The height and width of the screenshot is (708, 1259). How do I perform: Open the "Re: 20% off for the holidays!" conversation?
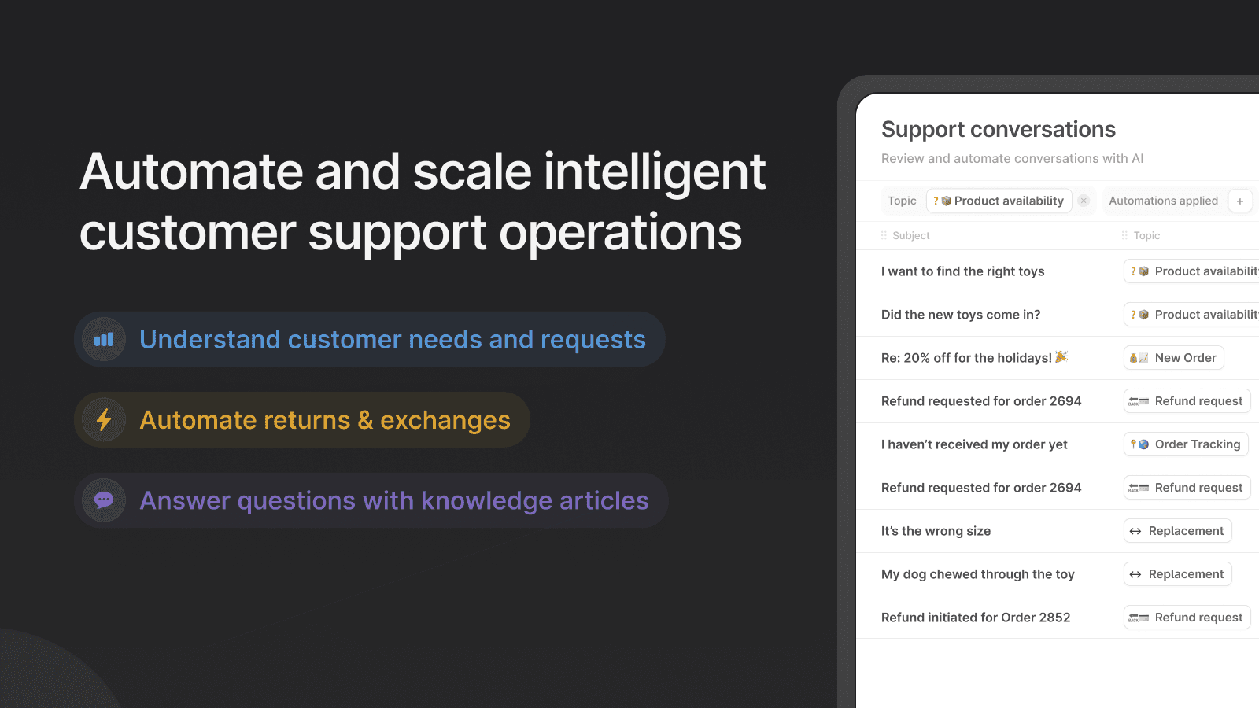[x=974, y=357]
